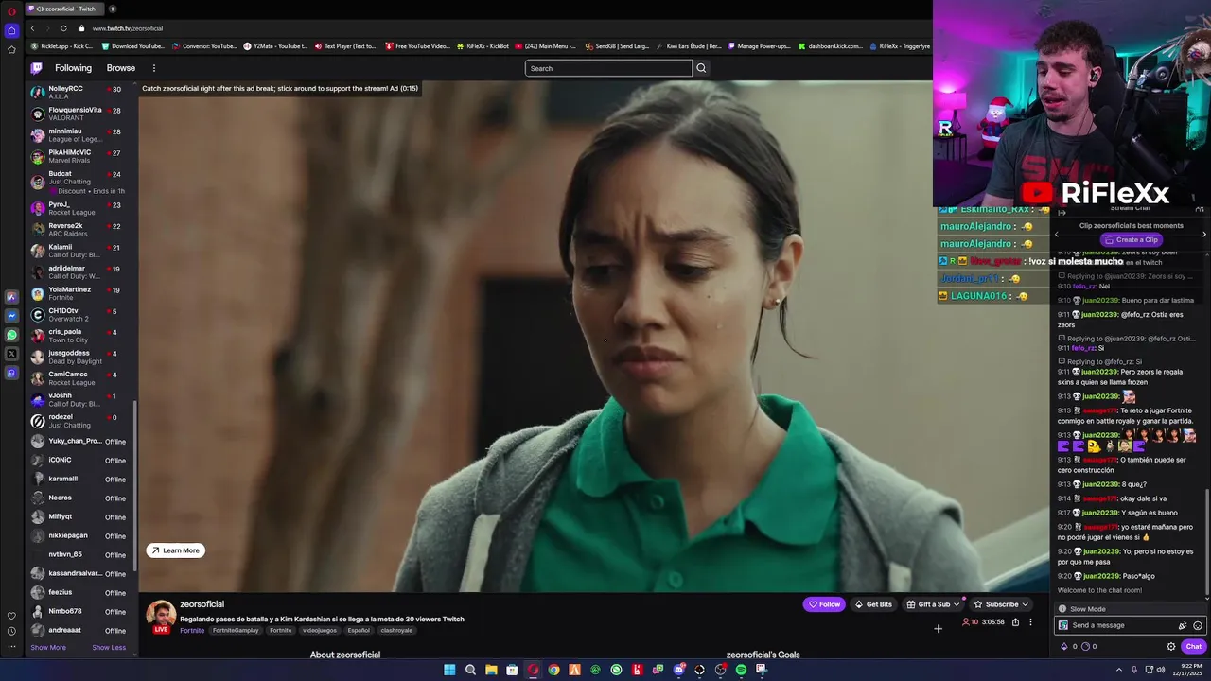
Task: Open NolleyRCC followed channel
Action: click(82, 92)
